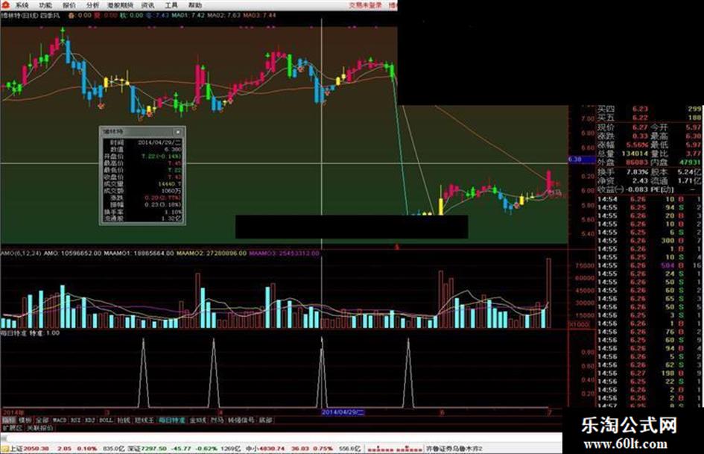
Task: Open the 资讯 menu
Action: (148, 5)
